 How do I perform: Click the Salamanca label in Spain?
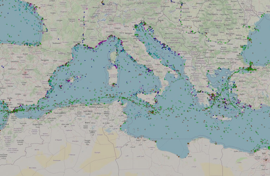[12, 69]
